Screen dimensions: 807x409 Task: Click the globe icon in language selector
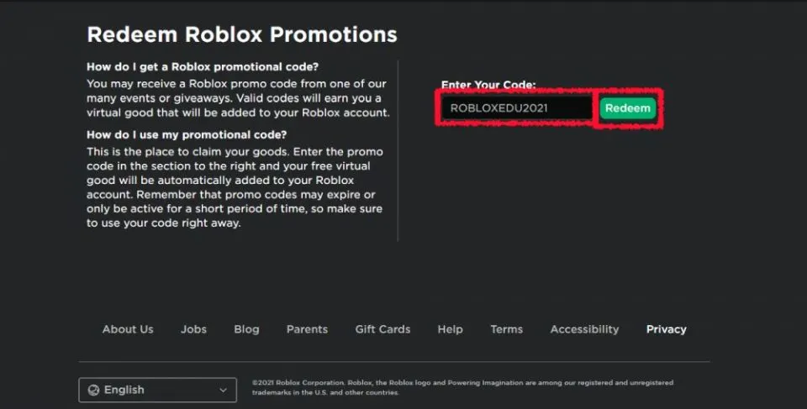(x=94, y=390)
